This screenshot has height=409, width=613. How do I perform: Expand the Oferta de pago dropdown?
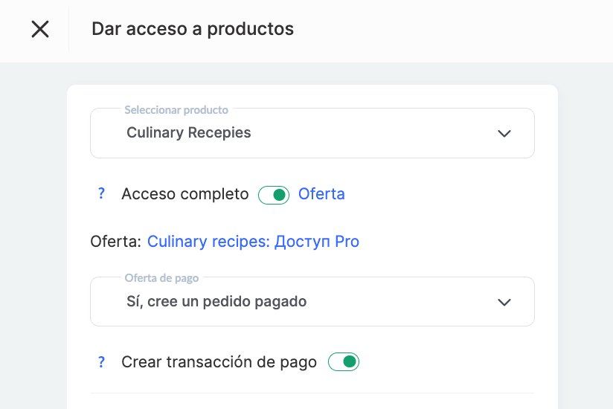click(312, 302)
